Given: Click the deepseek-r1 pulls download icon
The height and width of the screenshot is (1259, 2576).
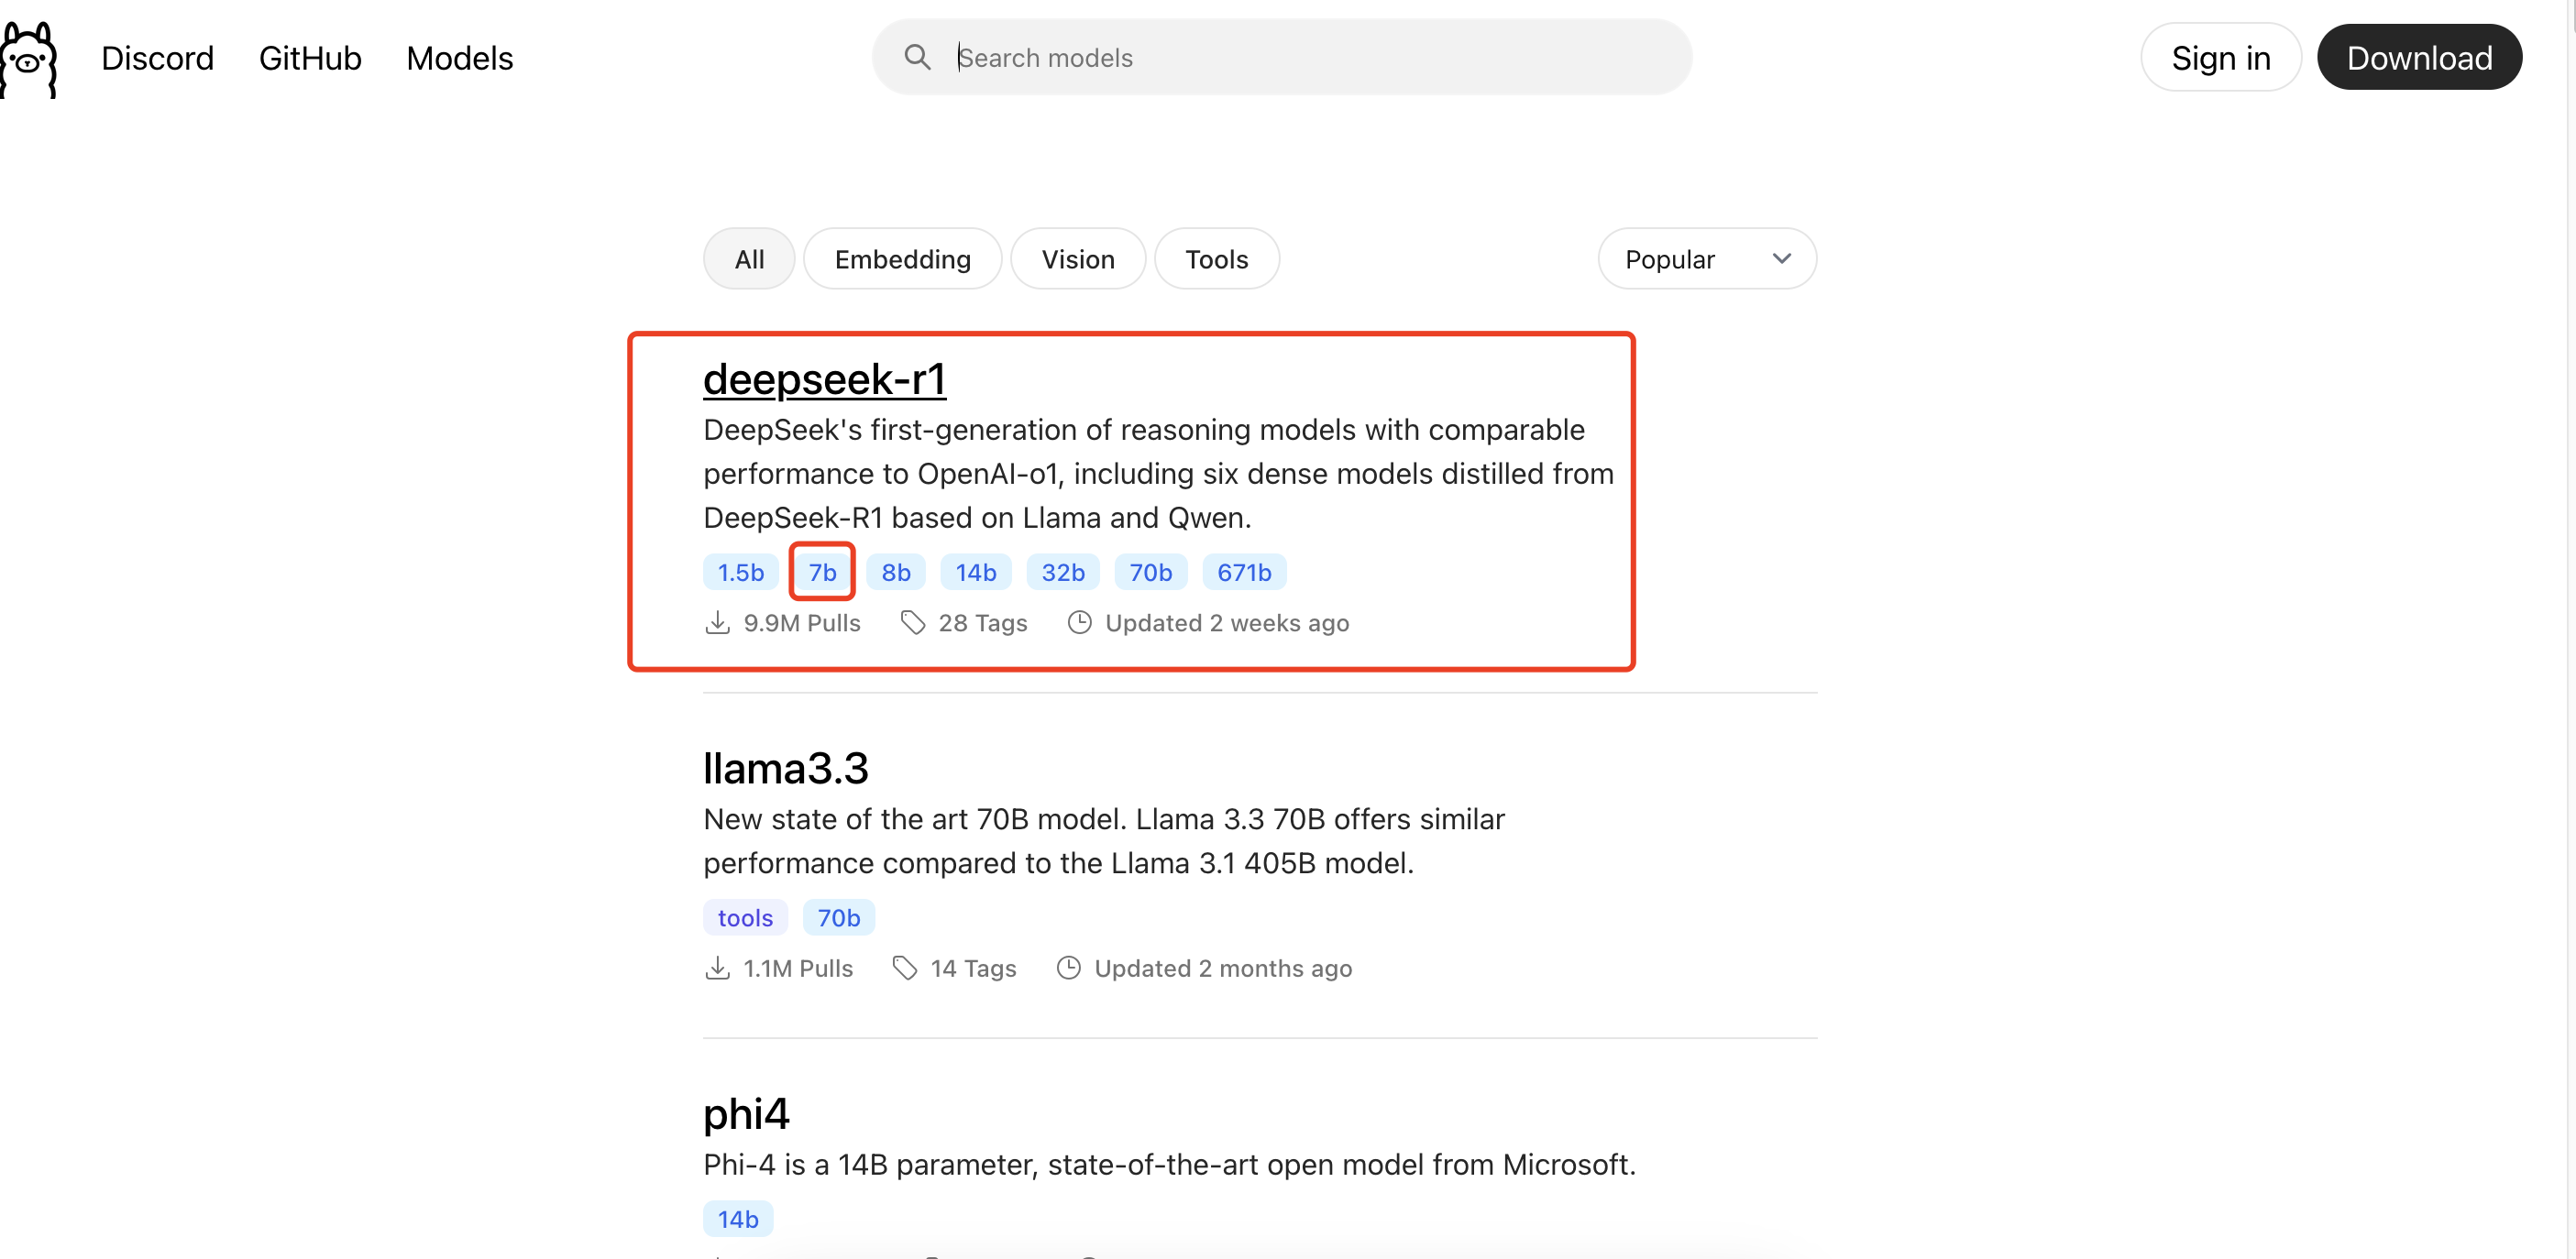Looking at the screenshot, I should (717, 622).
